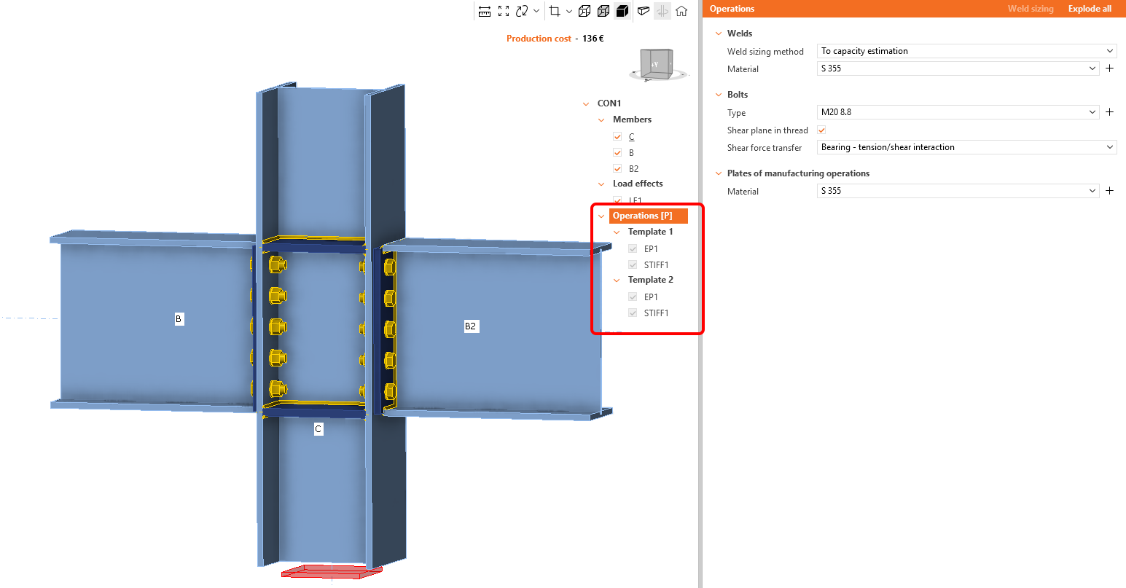
Task: Click the perspective box view icon
Action: pos(643,11)
